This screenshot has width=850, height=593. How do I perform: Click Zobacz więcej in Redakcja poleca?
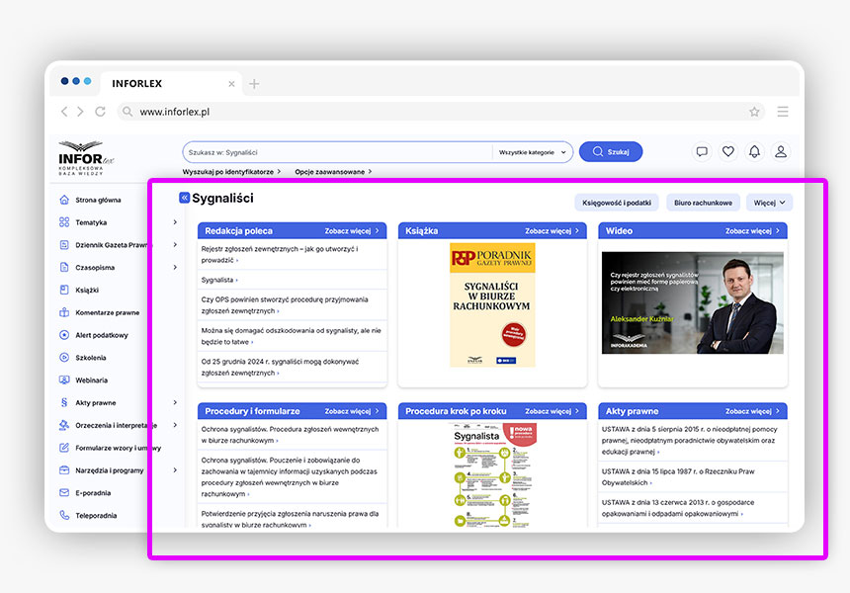tap(352, 231)
